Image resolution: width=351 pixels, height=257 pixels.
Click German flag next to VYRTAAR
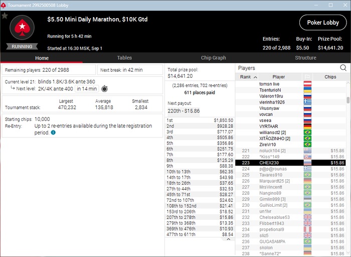coord(307,126)
